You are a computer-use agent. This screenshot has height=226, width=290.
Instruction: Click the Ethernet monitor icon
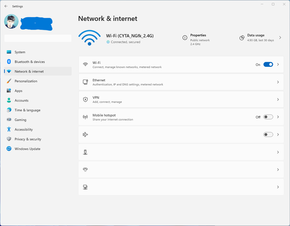tap(86, 82)
